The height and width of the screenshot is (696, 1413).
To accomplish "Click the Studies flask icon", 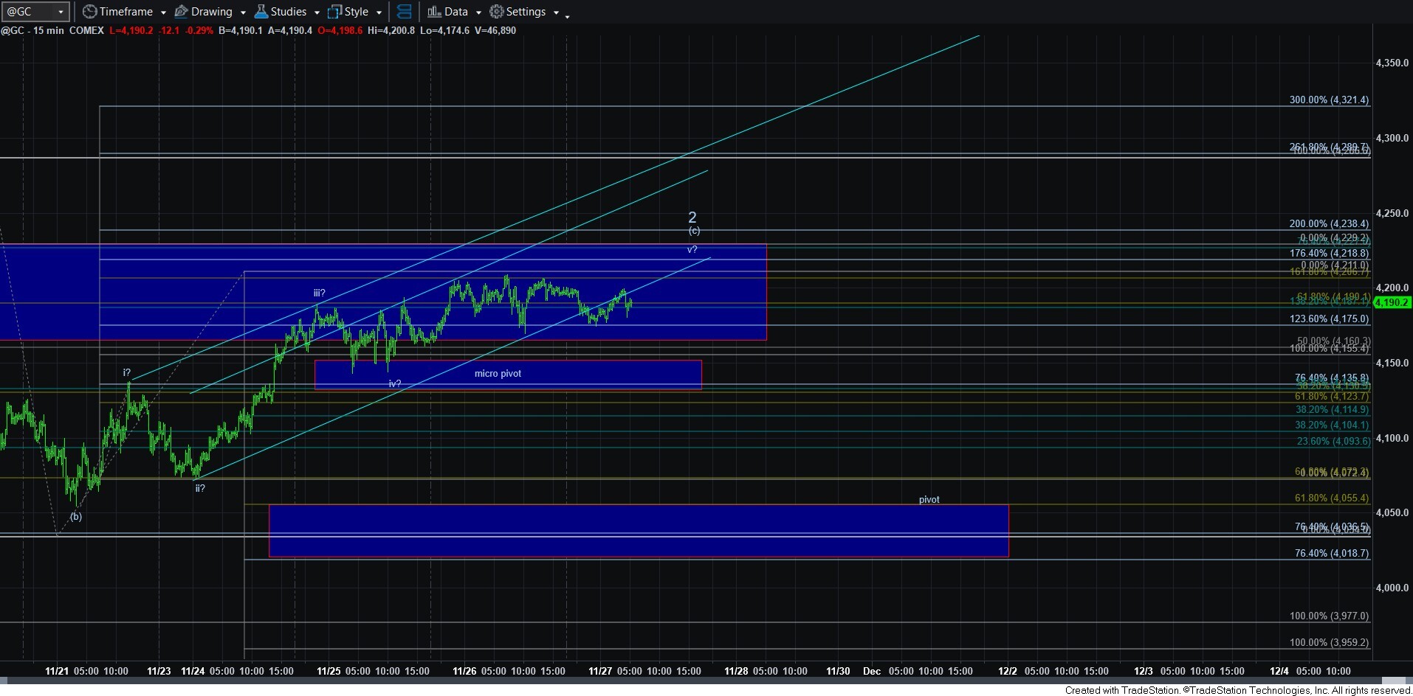I will click(x=261, y=12).
